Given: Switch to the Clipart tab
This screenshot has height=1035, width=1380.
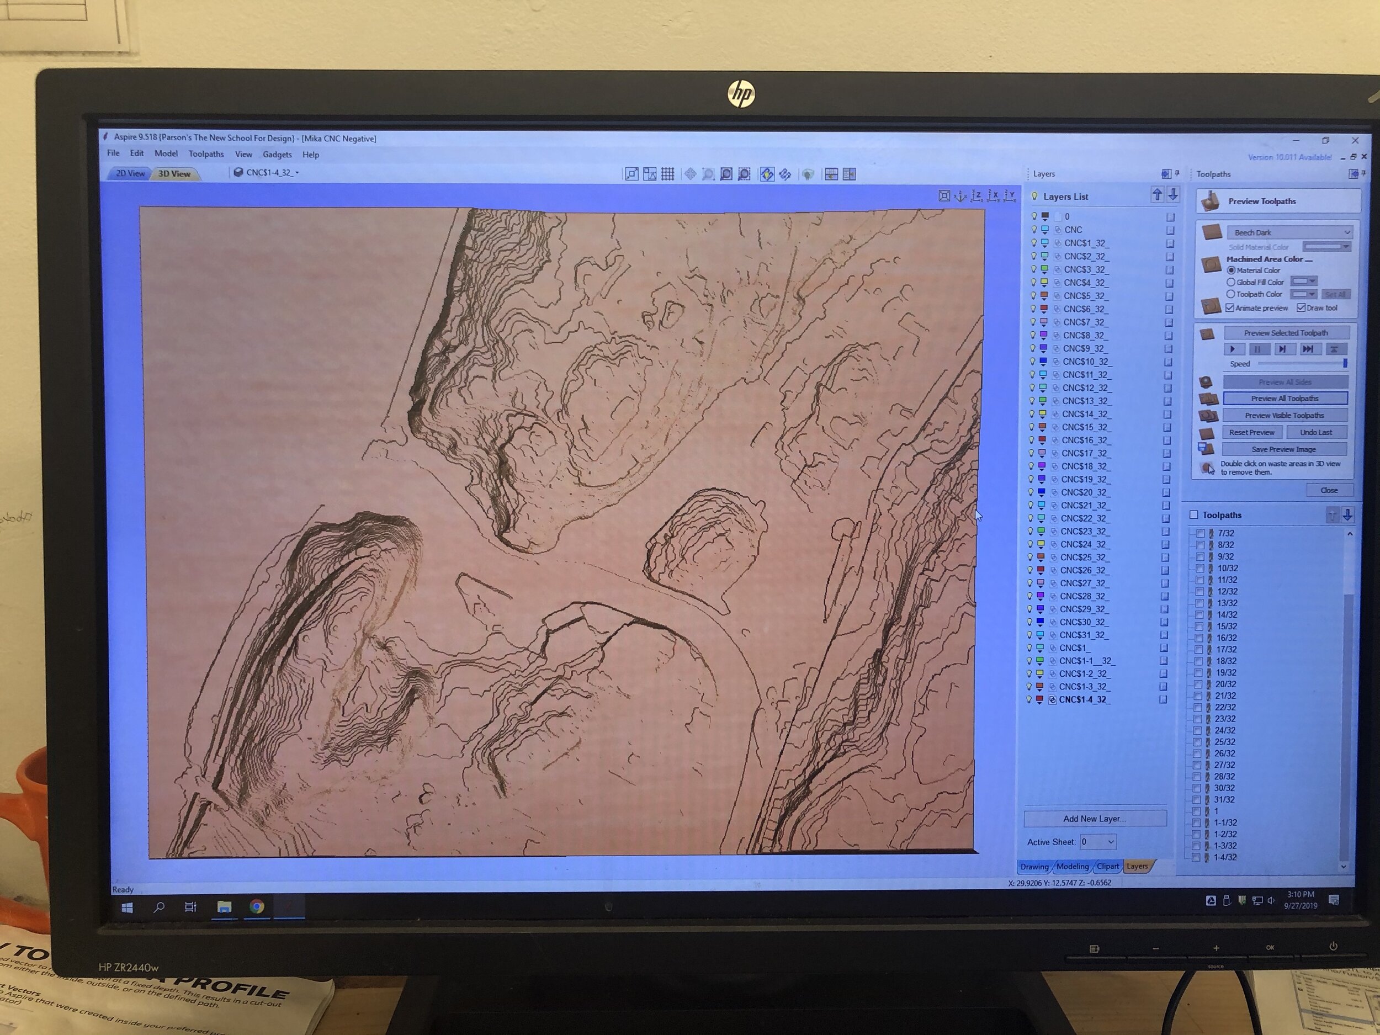Looking at the screenshot, I should pos(1107,867).
